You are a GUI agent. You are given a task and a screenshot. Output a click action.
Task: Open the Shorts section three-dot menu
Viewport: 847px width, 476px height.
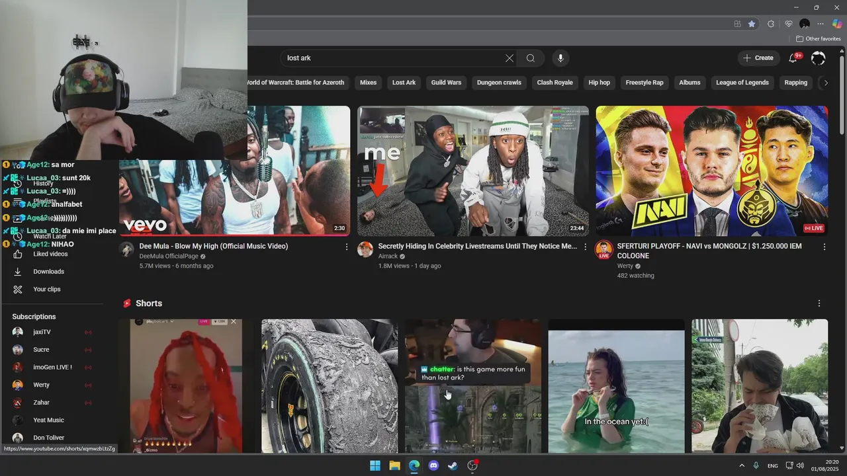point(819,303)
